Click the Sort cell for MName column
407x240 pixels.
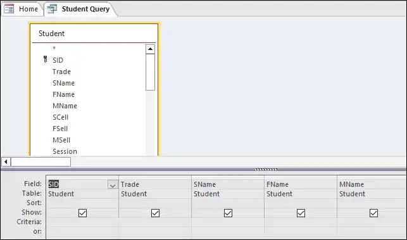pos(372,203)
